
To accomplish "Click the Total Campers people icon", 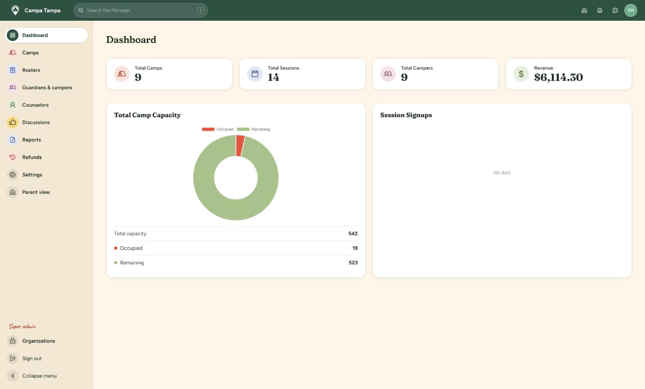I will (x=388, y=74).
